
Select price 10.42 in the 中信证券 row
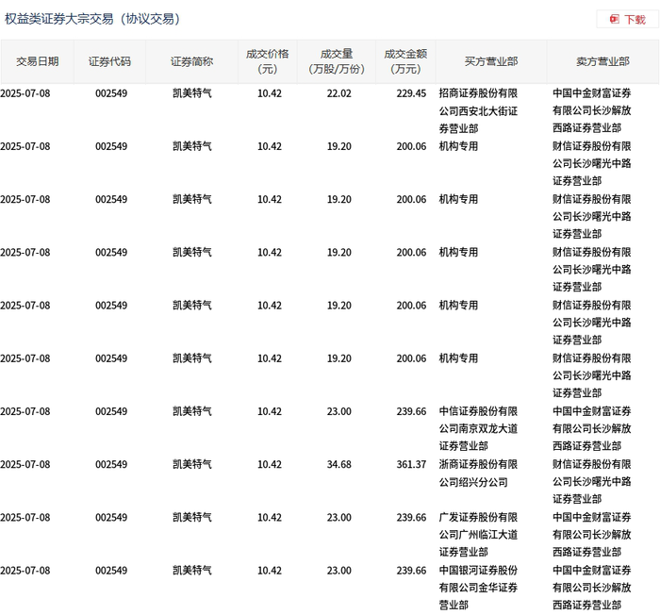(x=270, y=411)
